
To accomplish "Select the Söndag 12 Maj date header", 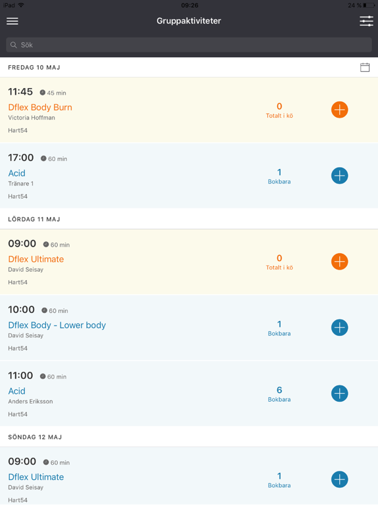I will pyautogui.click(x=35, y=437).
